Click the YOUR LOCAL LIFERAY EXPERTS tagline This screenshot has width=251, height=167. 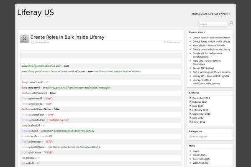[211, 14]
